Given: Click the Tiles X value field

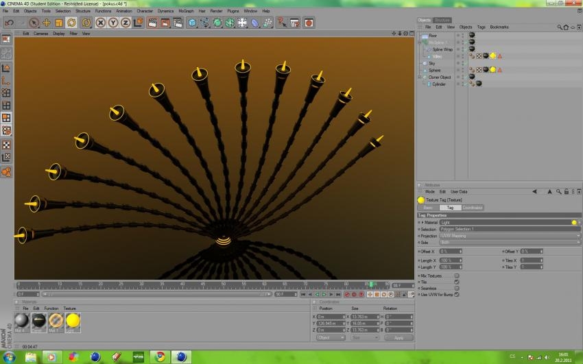Looking at the screenshot, I should (532, 260).
